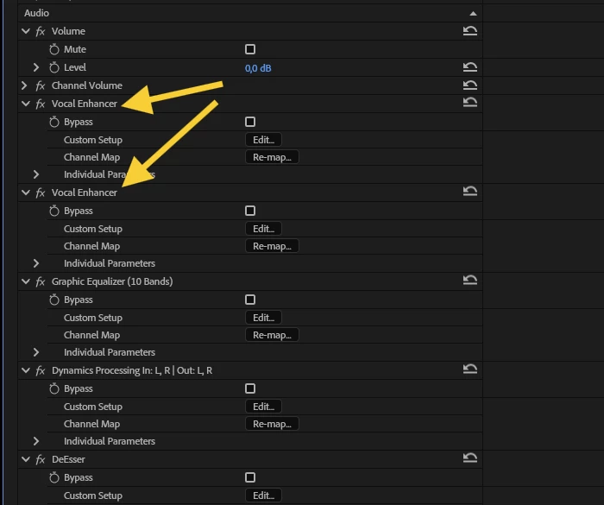Toggle fx icon of first Vocal Enhancer
Image resolution: width=604 pixels, height=505 pixels.
[x=41, y=104]
